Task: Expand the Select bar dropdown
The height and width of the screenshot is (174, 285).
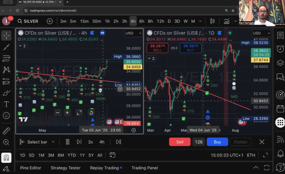Action: coord(53,142)
